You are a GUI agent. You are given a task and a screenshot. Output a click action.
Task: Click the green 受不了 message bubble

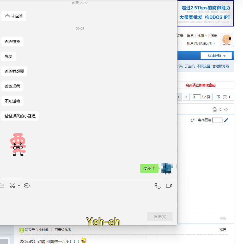coord(149,168)
